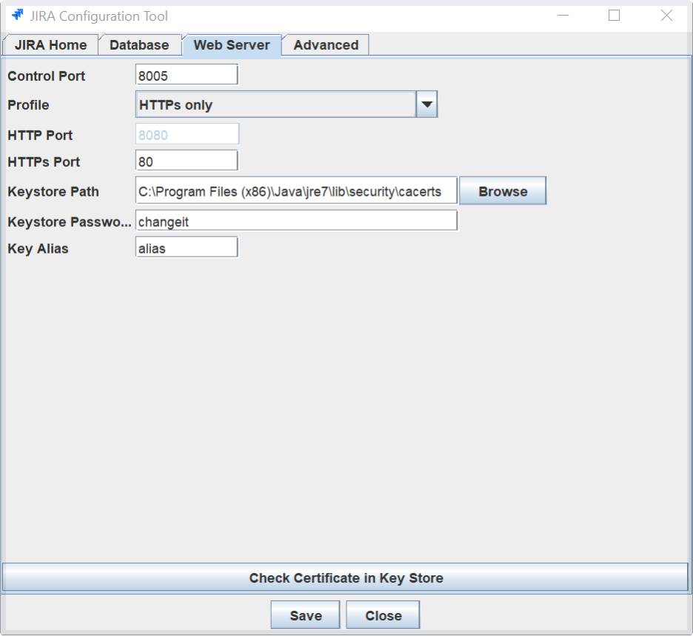Switch to the JIRA Home tab
Viewport: 693px width, 636px height.
tap(51, 45)
